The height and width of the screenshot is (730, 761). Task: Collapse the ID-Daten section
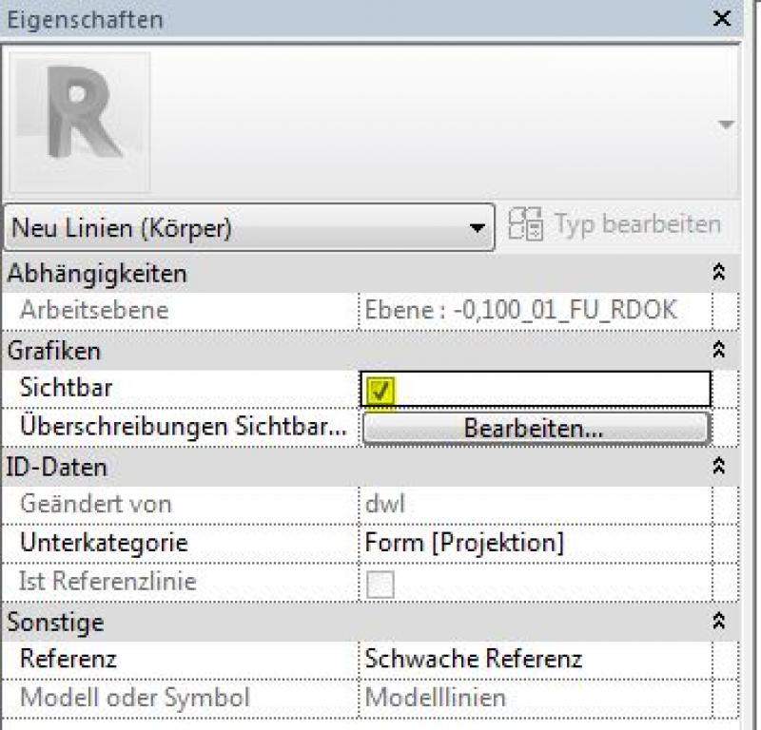pyautogui.click(x=720, y=466)
